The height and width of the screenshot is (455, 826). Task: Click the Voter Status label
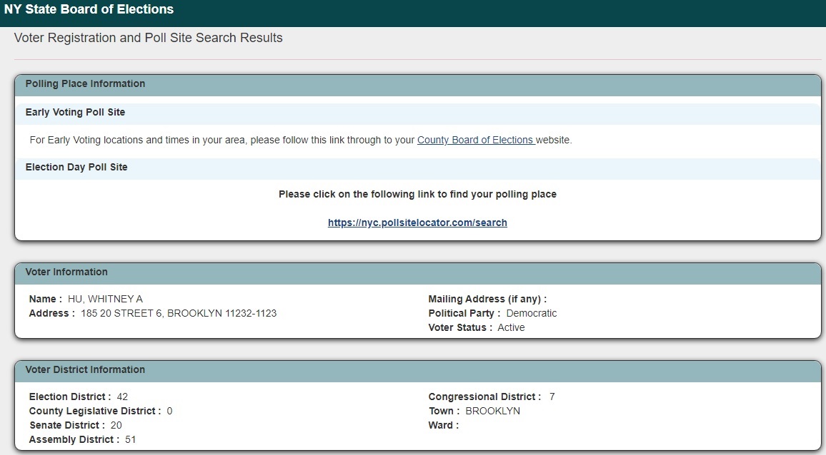(460, 327)
